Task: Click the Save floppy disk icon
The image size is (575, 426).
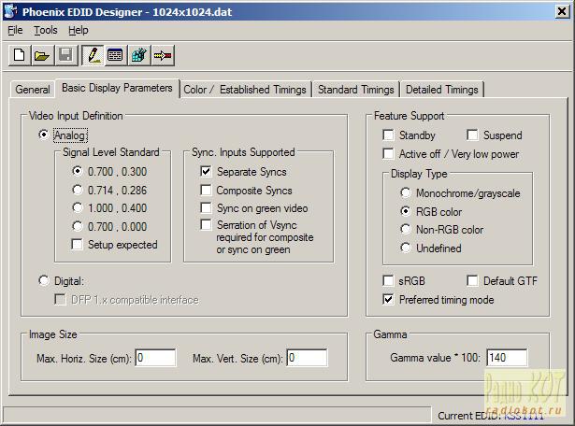Action: pos(65,56)
